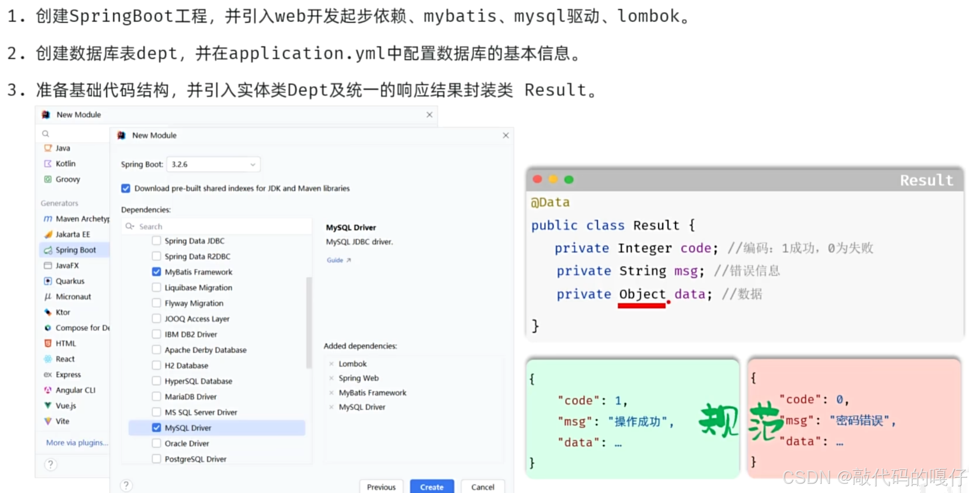Image resolution: width=969 pixels, height=493 pixels.
Task: Click the Jakarta EE generator icon
Action: click(48, 234)
